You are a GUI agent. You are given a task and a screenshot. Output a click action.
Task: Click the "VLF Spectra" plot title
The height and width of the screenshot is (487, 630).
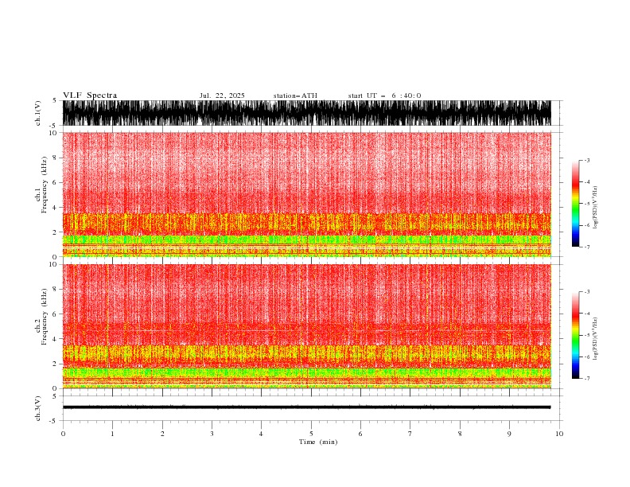coord(90,95)
